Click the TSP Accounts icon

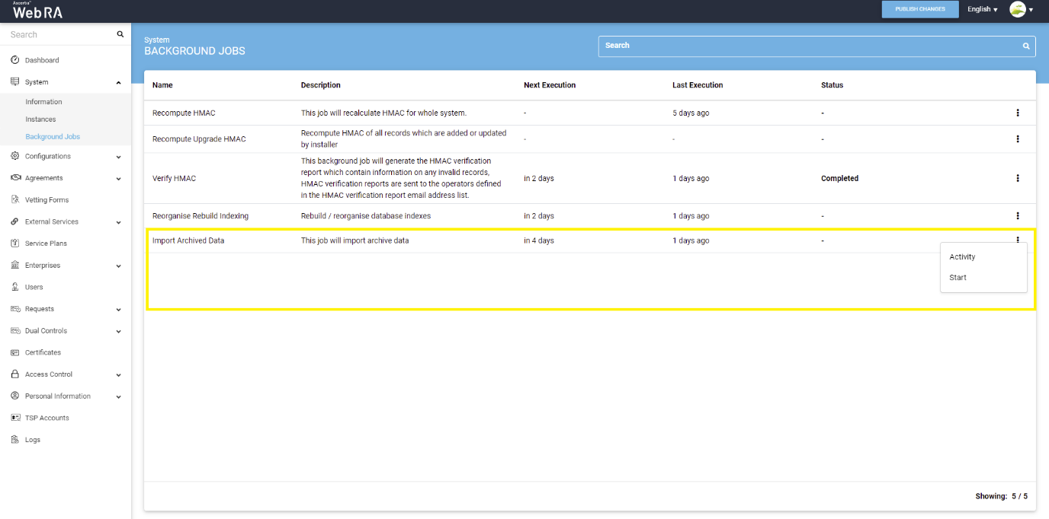(x=15, y=418)
